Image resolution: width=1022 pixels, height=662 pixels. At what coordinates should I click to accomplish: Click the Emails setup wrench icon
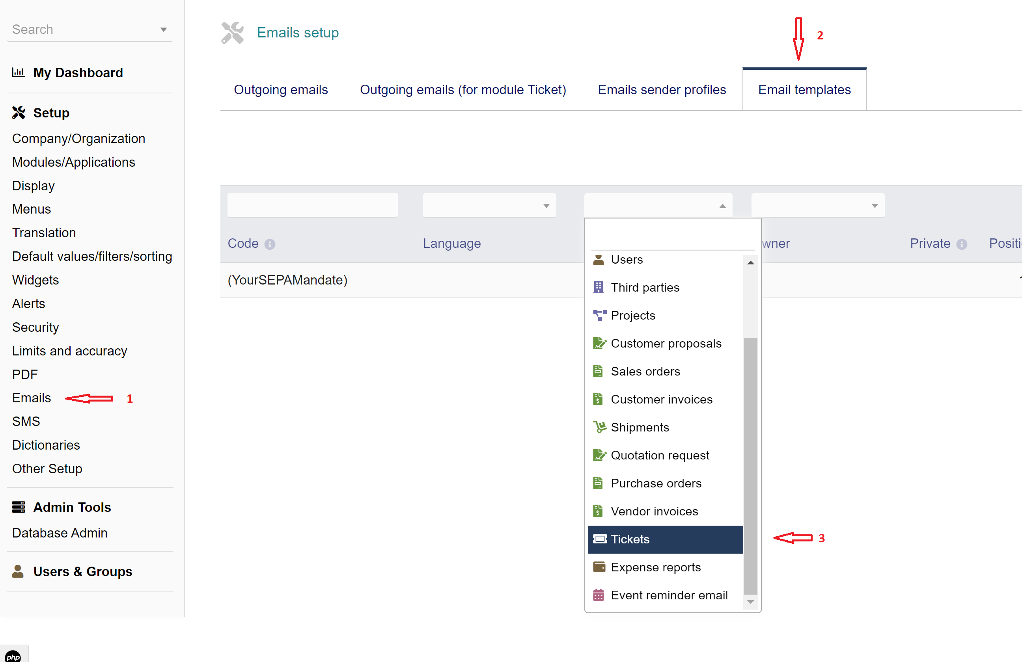coord(232,33)
